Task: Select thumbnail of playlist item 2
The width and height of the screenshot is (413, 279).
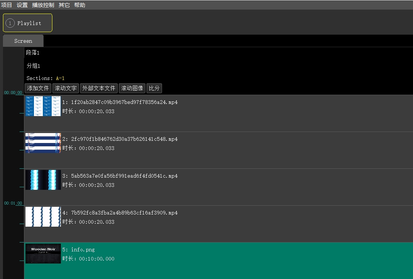Action: pyautogui.click(x=43, y=143)
